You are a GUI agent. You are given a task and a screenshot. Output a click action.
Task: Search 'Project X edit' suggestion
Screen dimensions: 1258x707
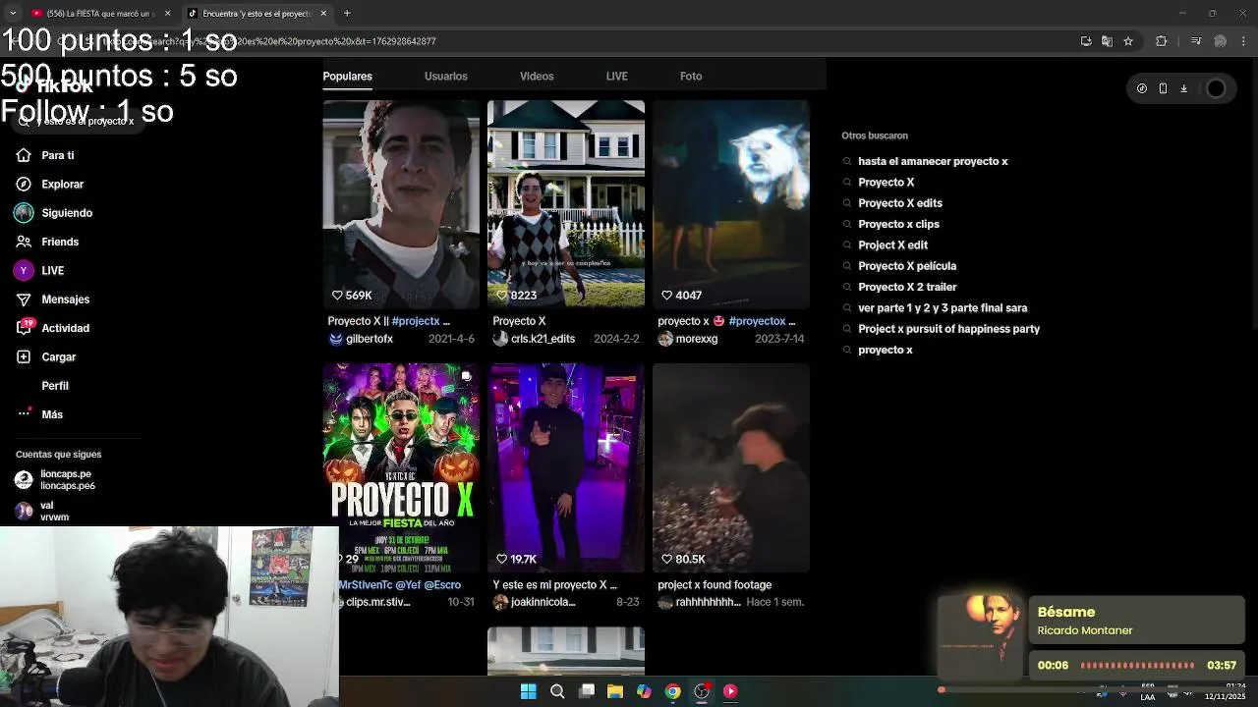[892, 245]
